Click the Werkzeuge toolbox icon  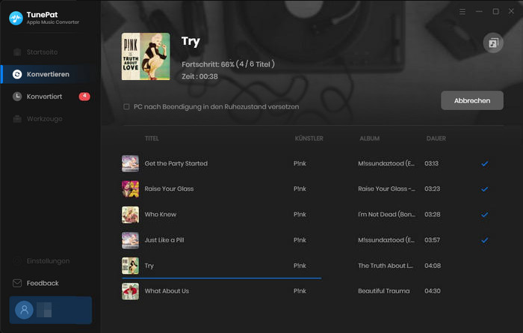tap(17, 119)
